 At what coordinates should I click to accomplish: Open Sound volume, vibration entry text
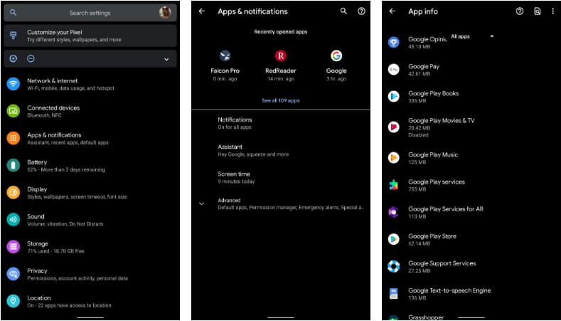(x=65, y=220)
